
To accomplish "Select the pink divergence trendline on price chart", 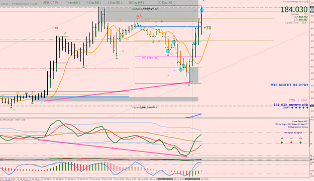I will click(118, 91).
